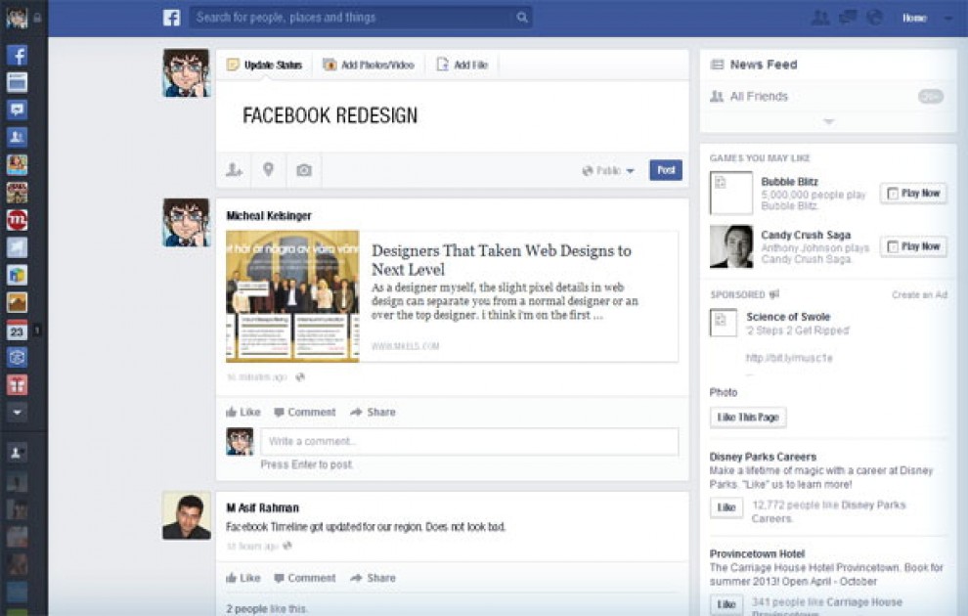968x616 pixels.
Task: Expand more sidebar apps with down arrow
Action: click(x=17, y=412)
